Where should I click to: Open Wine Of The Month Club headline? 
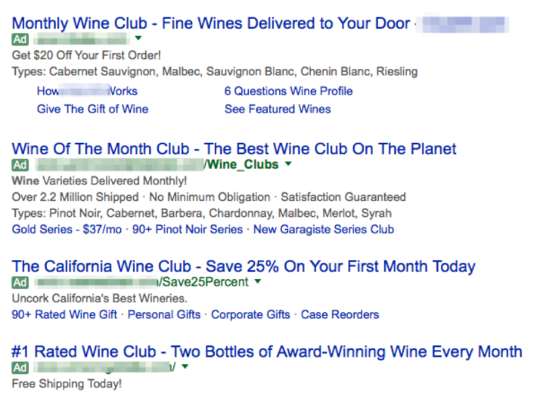234,149
